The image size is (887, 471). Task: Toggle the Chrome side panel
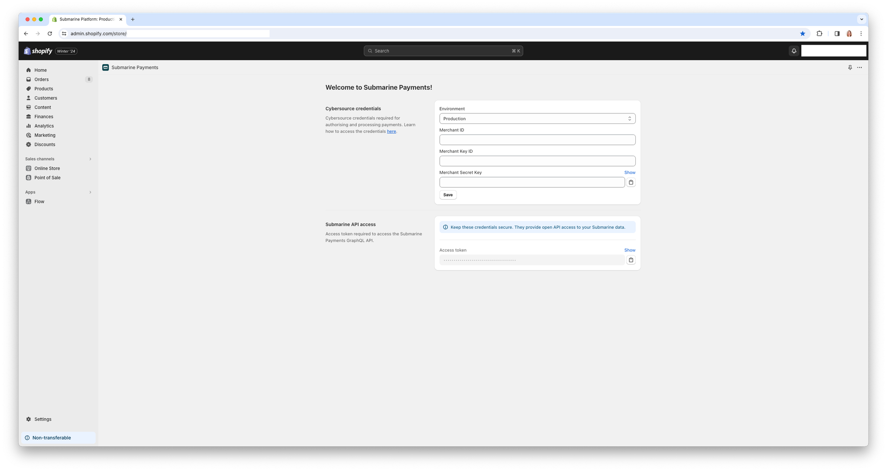pos(837,34)
